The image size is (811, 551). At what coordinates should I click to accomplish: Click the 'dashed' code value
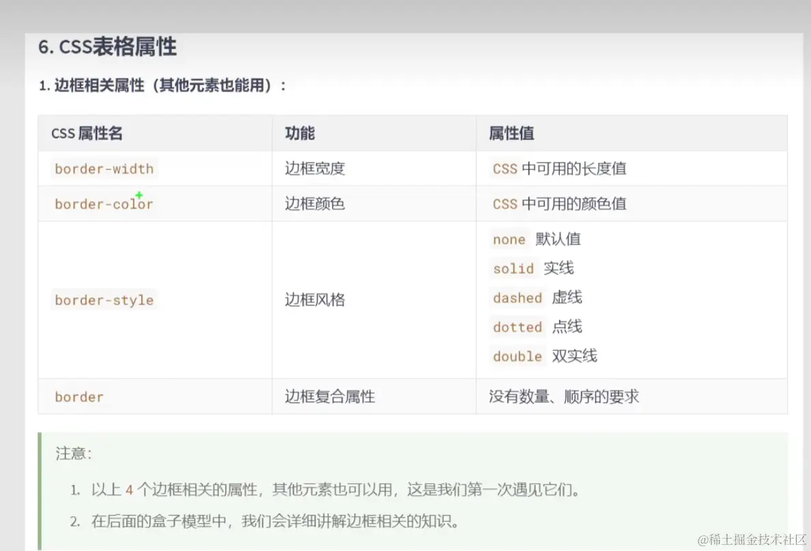[517, 298]
